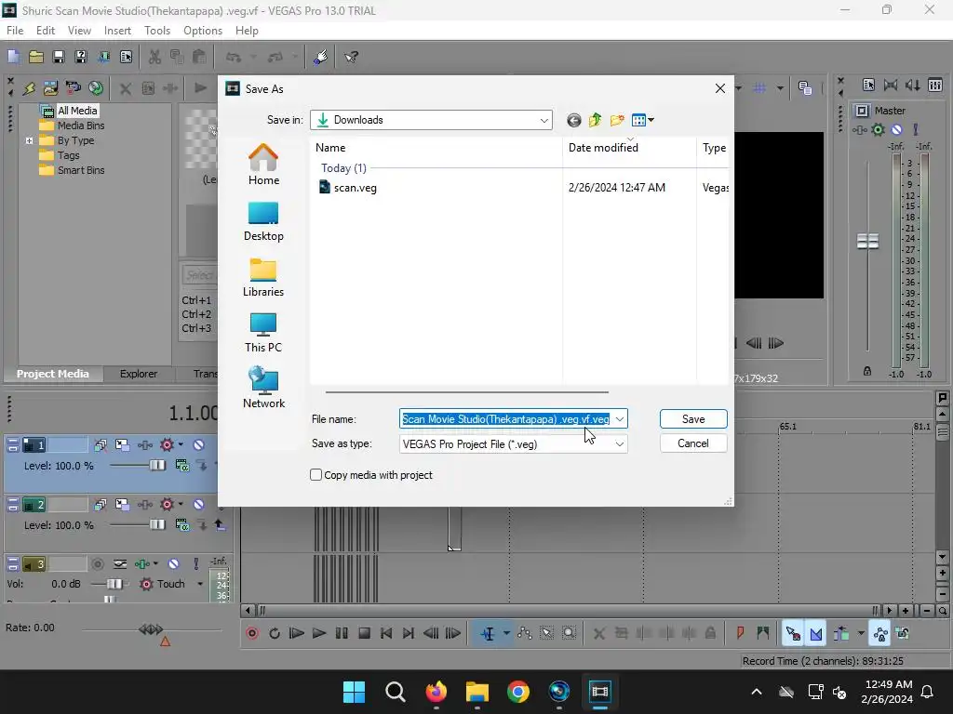Open the Edit menu

(45, 31)
